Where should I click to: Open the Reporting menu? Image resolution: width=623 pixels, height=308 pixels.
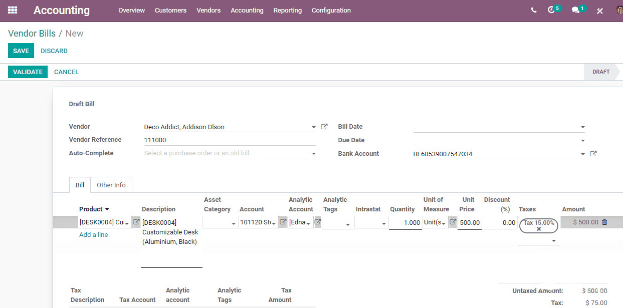(288, 10)
